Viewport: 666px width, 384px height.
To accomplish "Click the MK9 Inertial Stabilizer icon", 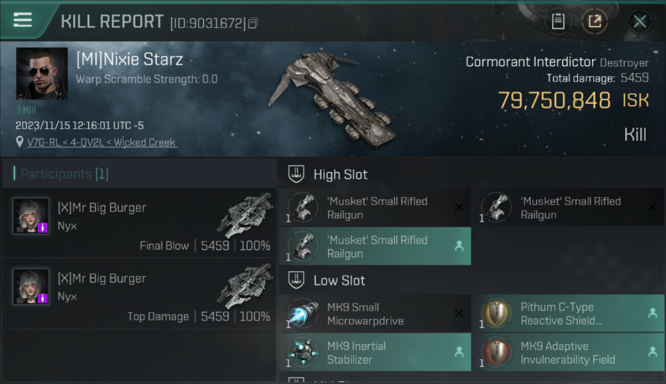I will click(x=303, y=353).
